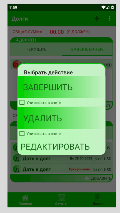Choose УДАЛИТЬ action
The width and height of the screenshot is (120, 213).
[61, 118]
